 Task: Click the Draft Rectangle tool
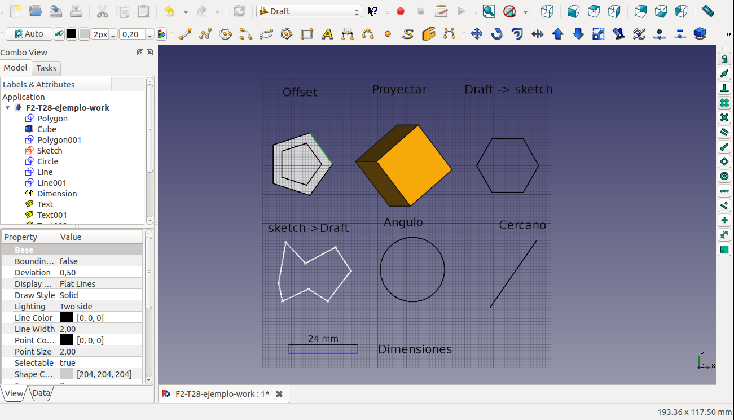point(307,34)
